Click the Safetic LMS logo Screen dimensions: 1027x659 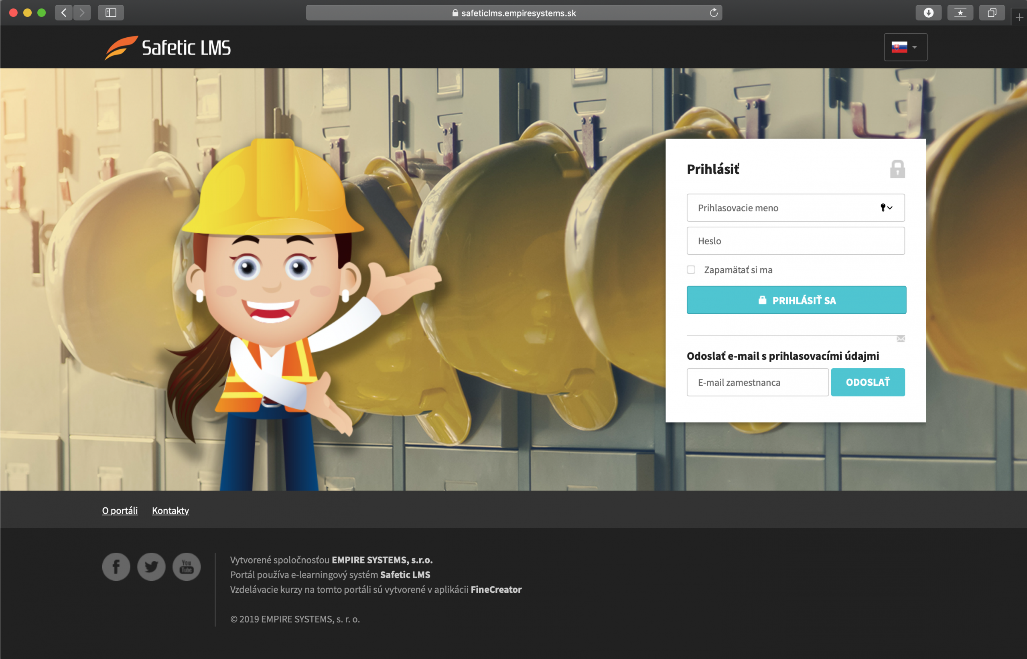167,47
